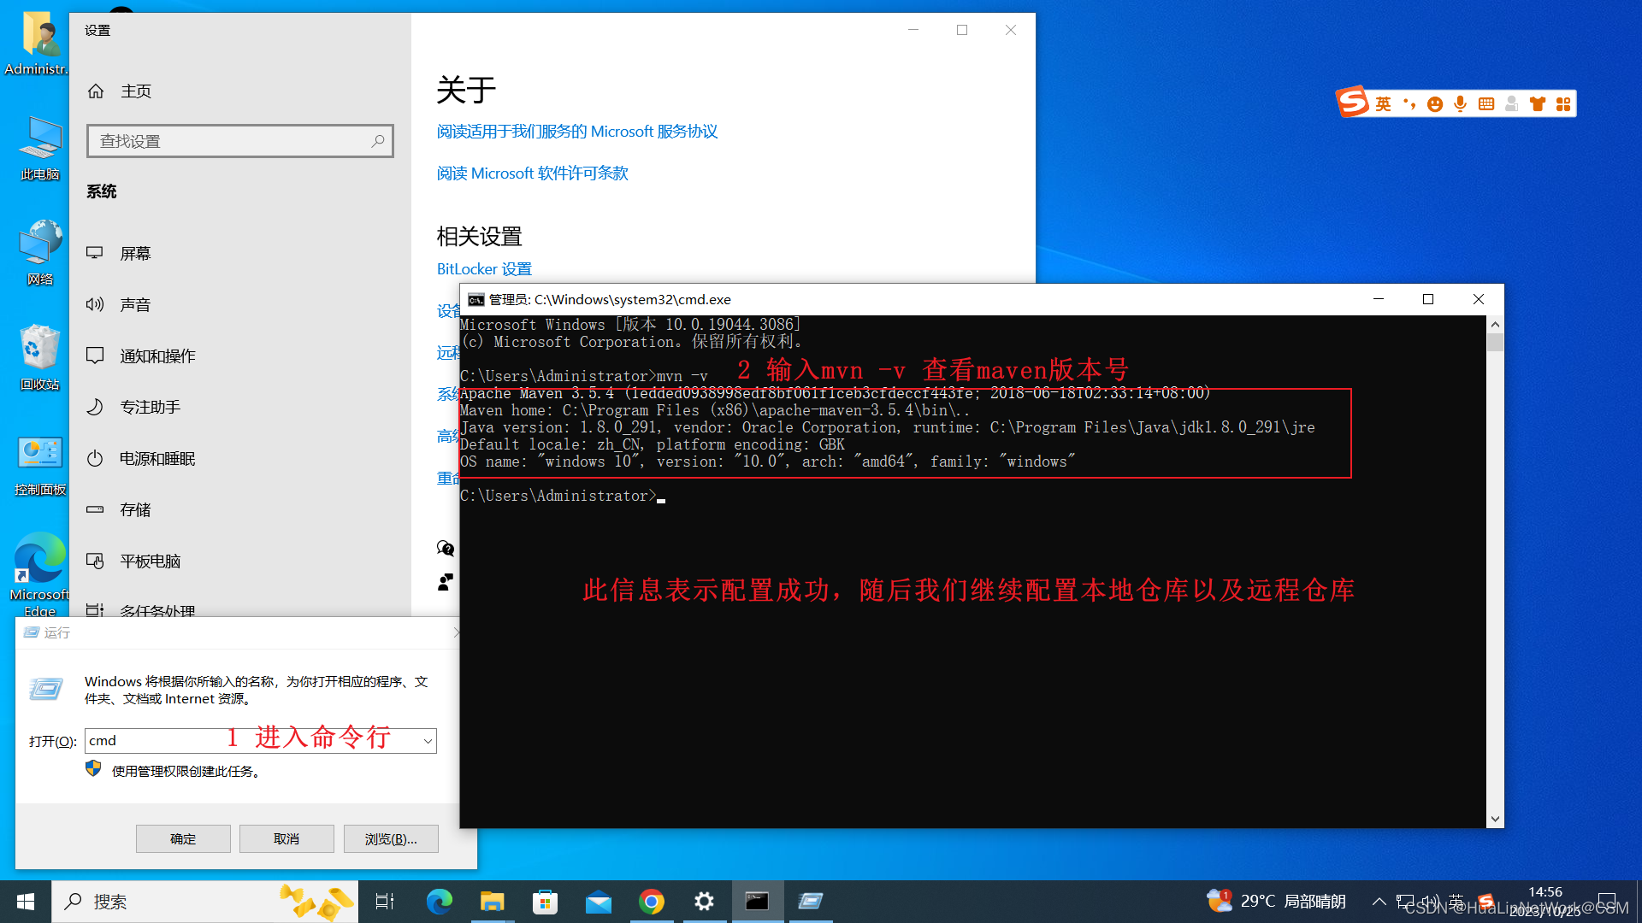The image size is (1642, 923).
Task: Expand the Run dialog Open combo box
Action: [x=428, y=741]
